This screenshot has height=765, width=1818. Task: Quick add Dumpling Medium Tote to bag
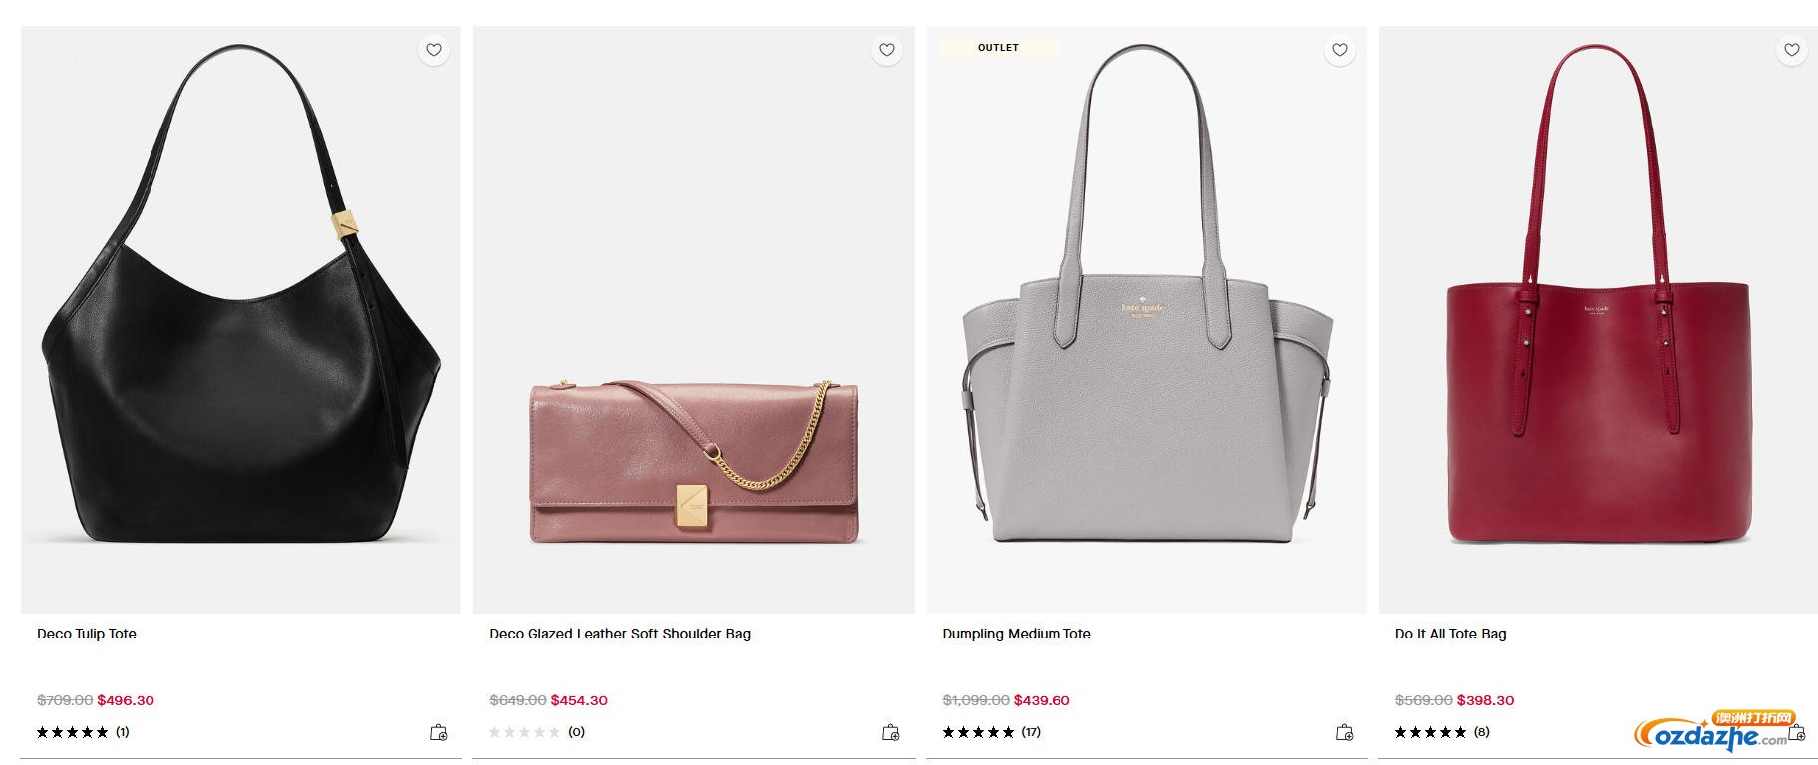click(x=1344, y=733)
